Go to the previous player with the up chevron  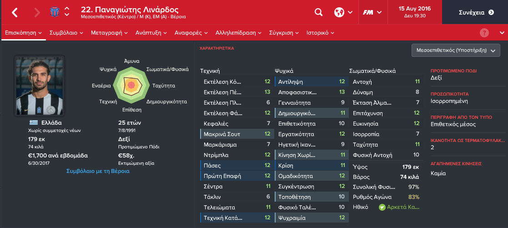tap(67, 9)
